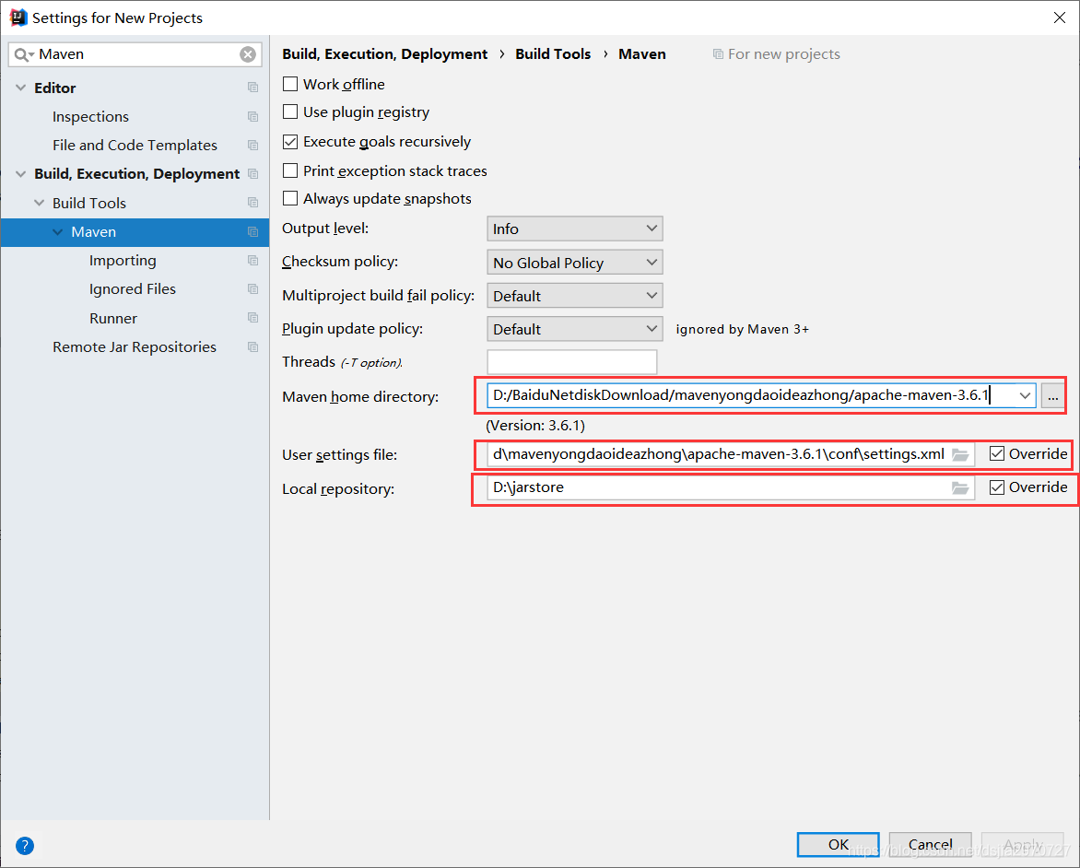Browse Maven home directory with ellipsis button
Image resolution: width=1080 pixels, height=868 pixels.
click(1052, 395)
